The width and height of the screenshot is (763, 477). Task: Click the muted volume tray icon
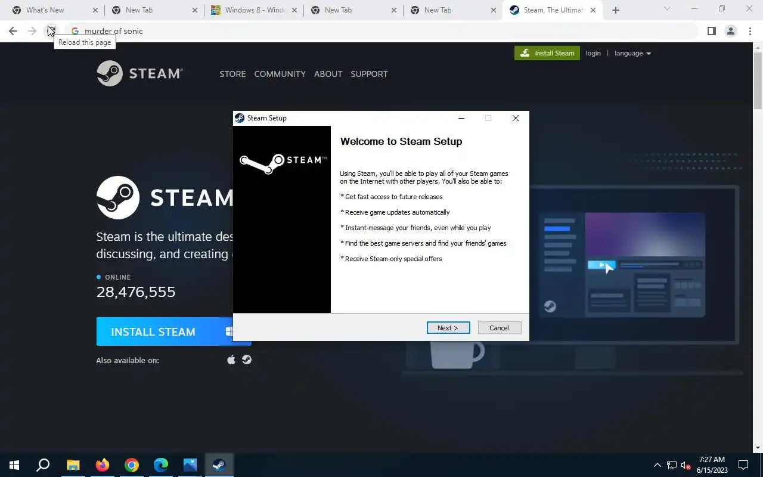[x=686, y=465]
